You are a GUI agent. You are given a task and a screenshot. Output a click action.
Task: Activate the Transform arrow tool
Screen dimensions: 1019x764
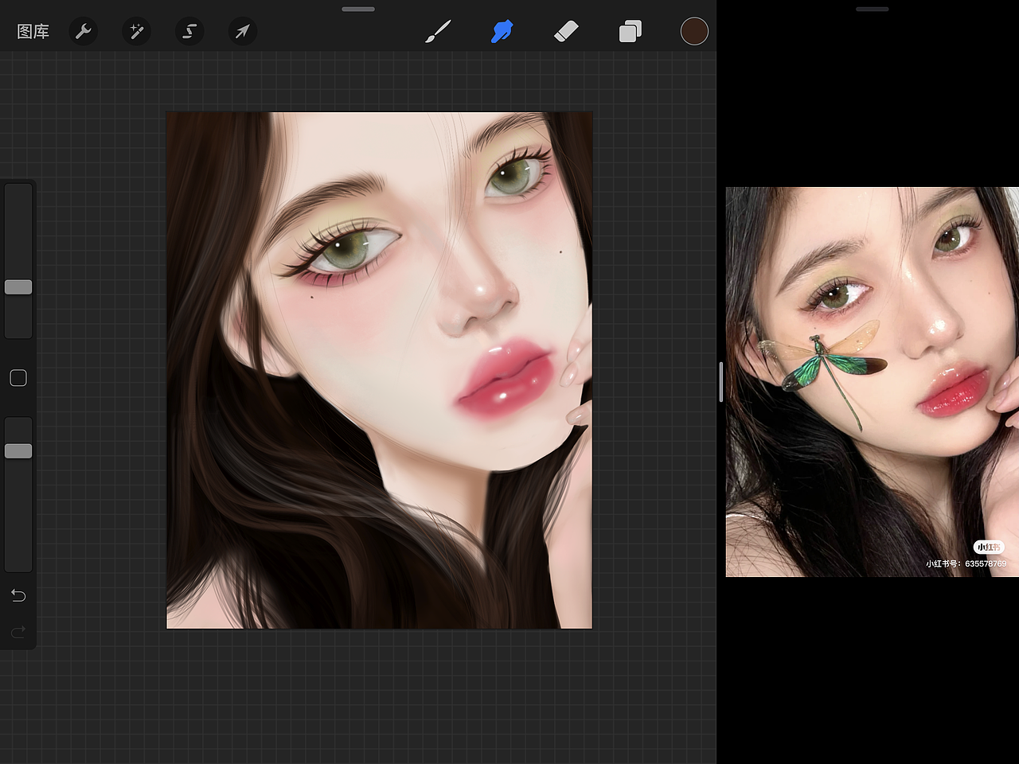[x=243, y=32]
